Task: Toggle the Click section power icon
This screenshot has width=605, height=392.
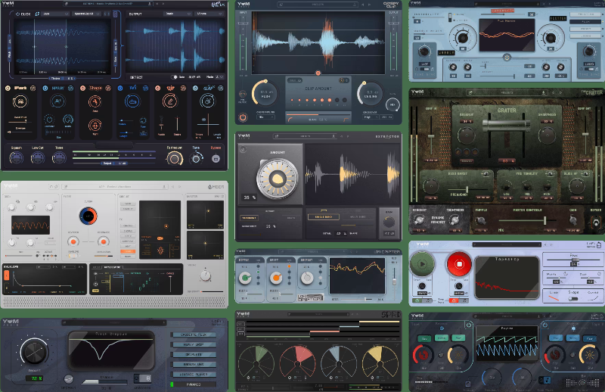Action: pos(17,14)
